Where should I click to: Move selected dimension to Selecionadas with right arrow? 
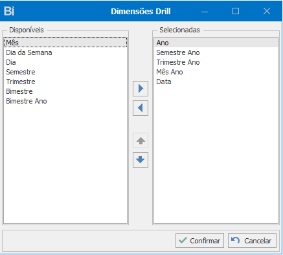141,89
